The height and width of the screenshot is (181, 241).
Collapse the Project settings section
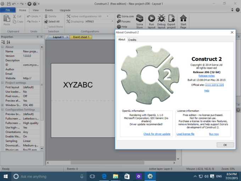(2, 83)
